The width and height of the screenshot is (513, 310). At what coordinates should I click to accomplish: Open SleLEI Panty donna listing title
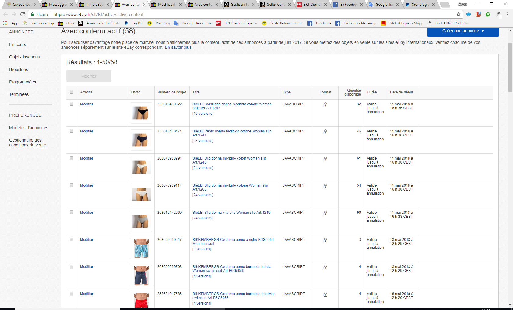click(232, 133)
